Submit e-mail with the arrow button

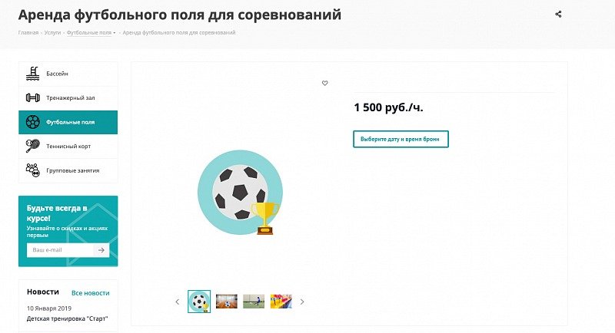(101, 250)
